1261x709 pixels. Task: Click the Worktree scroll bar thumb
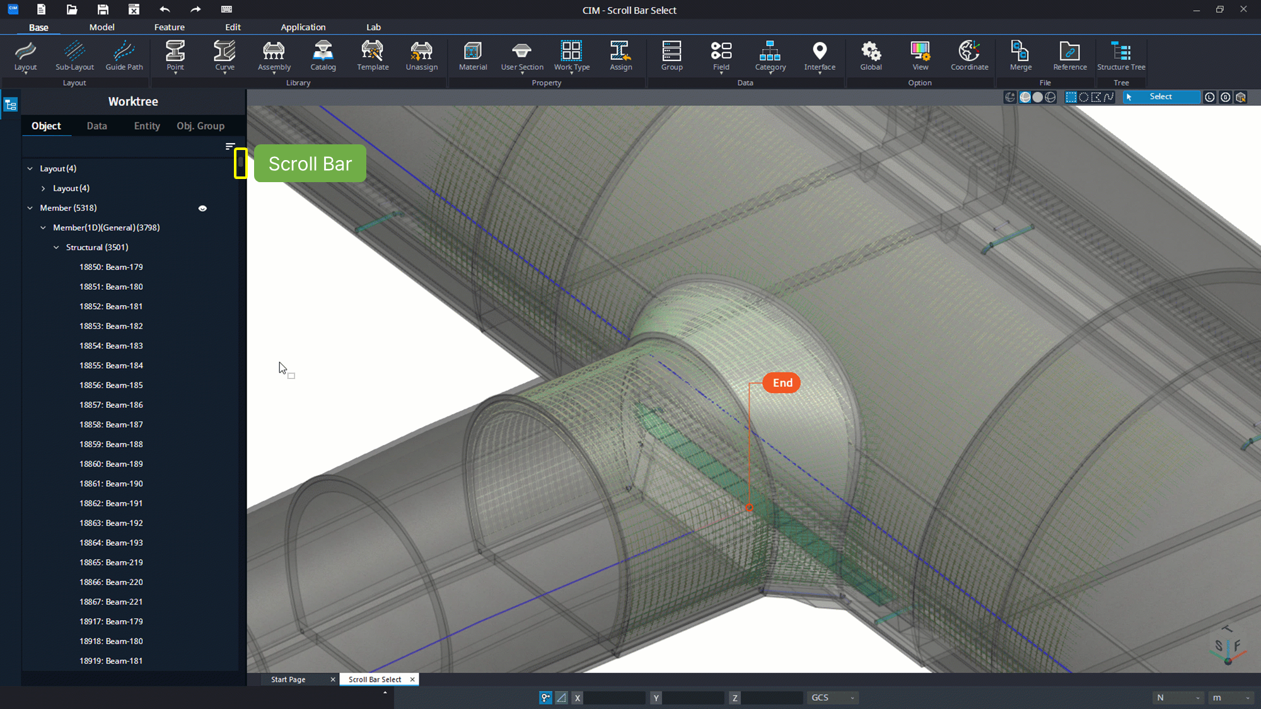[x=240, y=163]
